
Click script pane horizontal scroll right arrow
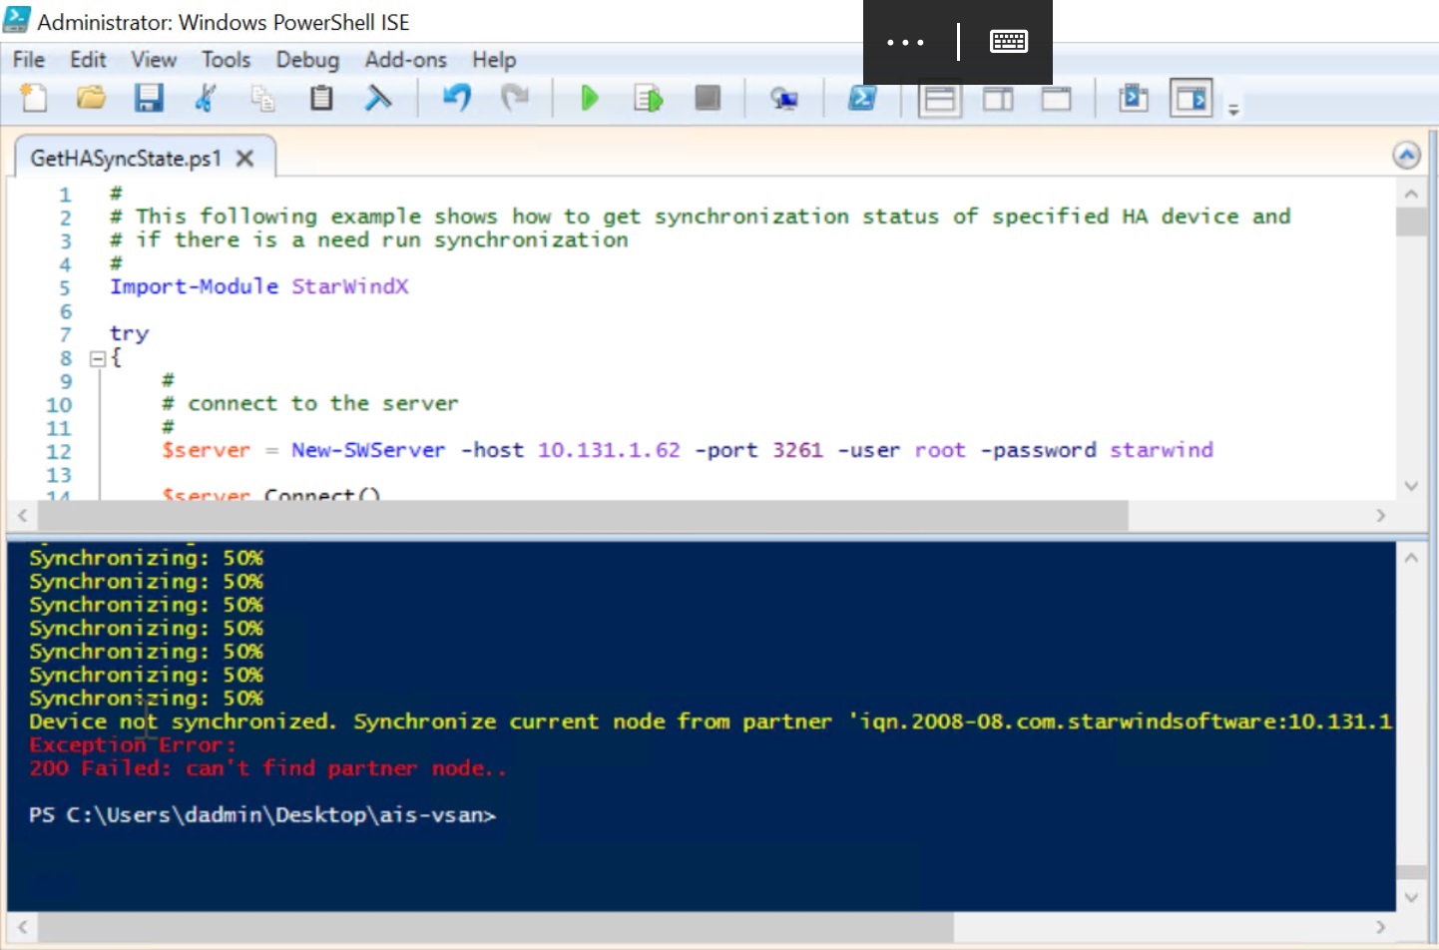(x=1381, y=516)
